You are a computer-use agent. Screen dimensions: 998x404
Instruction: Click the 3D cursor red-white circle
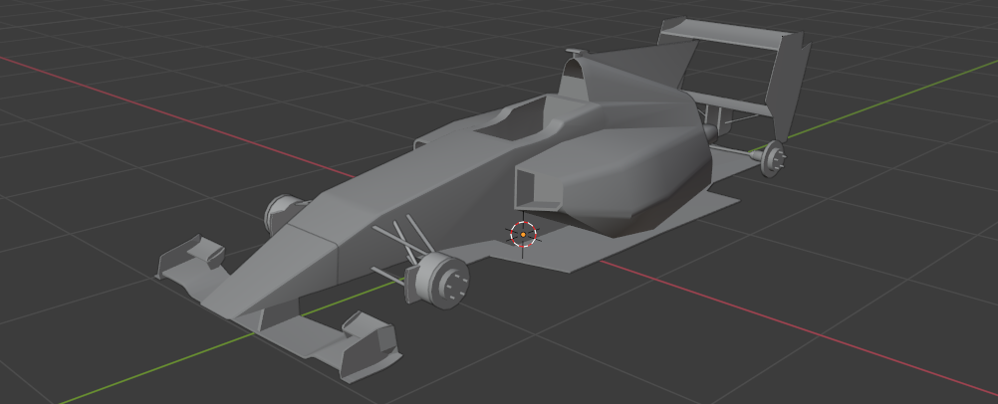click(x=523, y=234)
